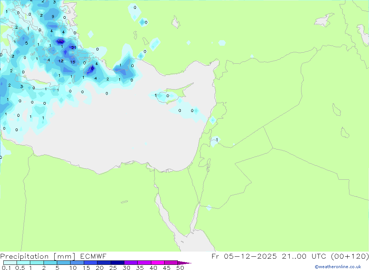369x270 pixels.
Task: Click the legend label '0.1'
Action: [x=6, y=268]
